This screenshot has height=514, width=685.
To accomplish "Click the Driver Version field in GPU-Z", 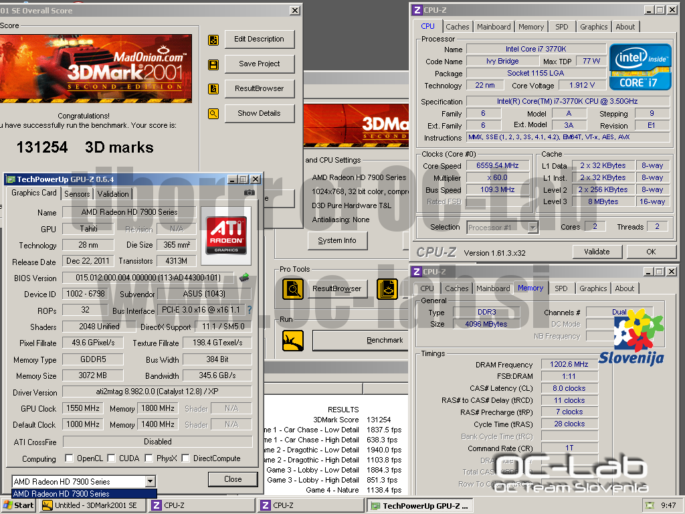I will point(157,392).
